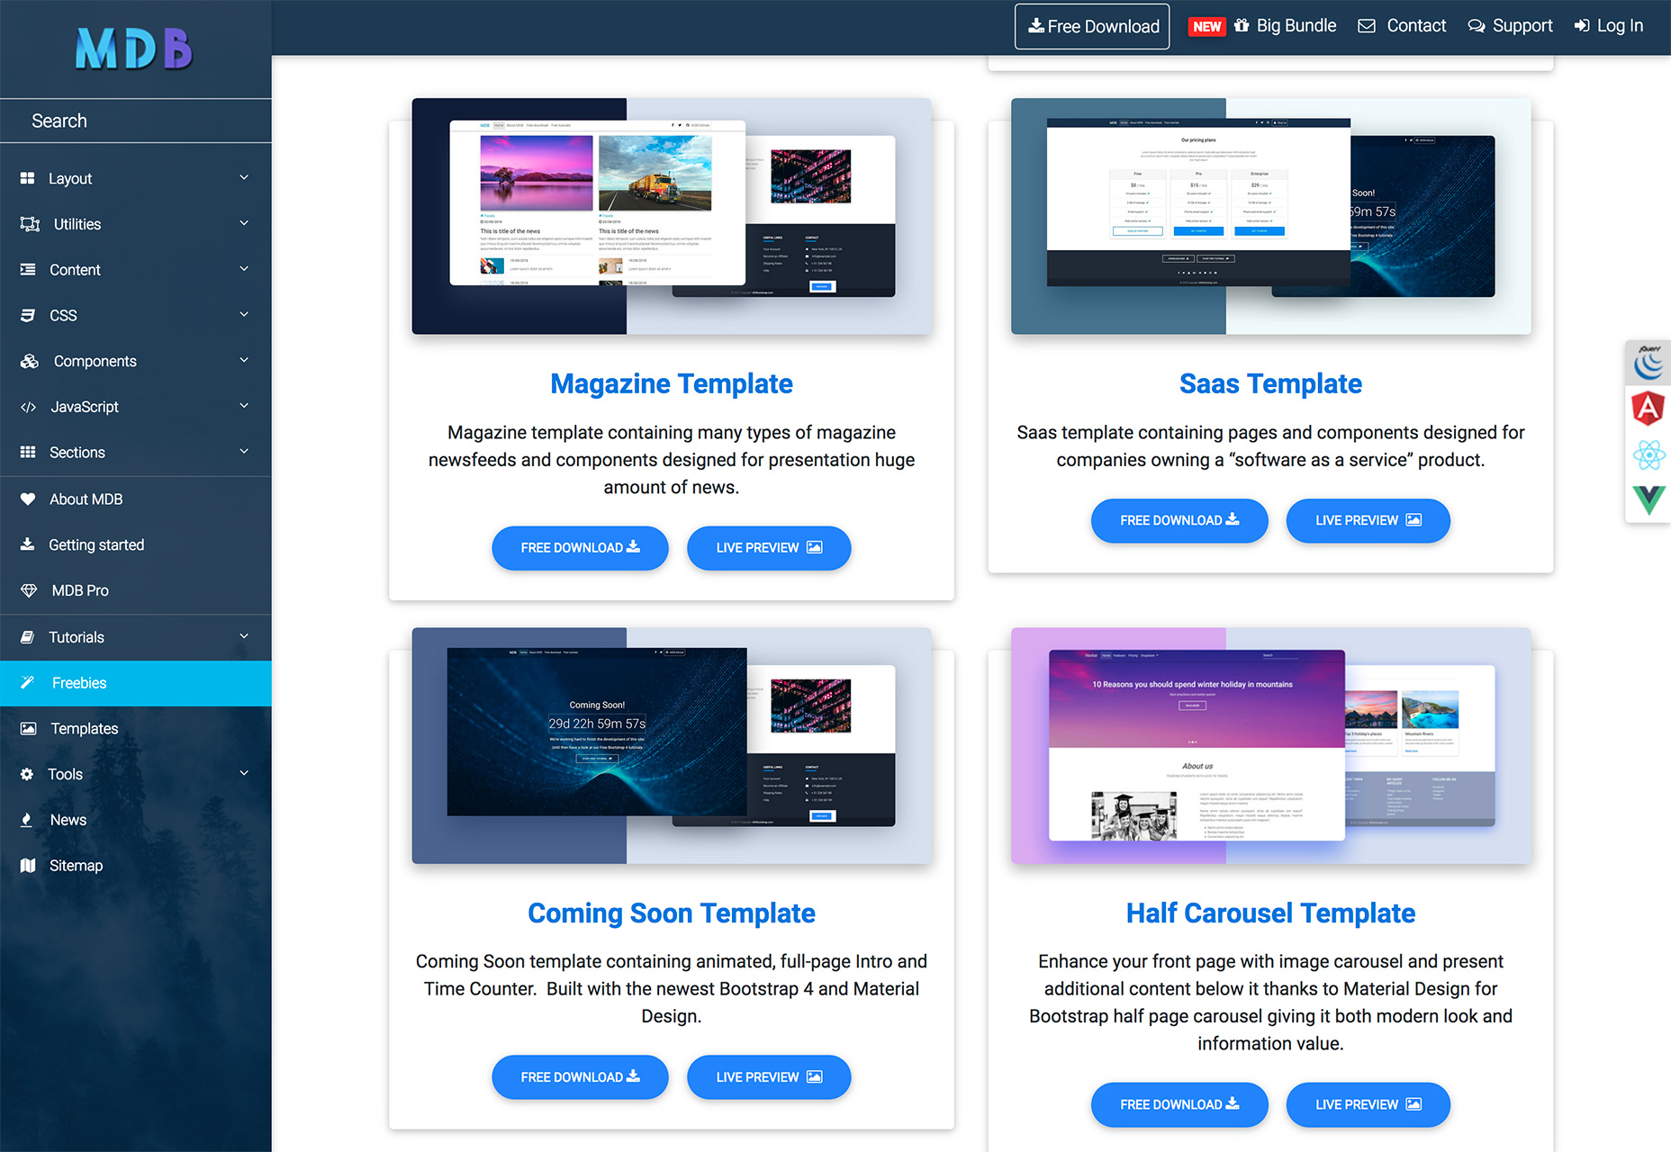Click the Support chat bubbles icon

pyautogui.click(x=1477, y=26)
